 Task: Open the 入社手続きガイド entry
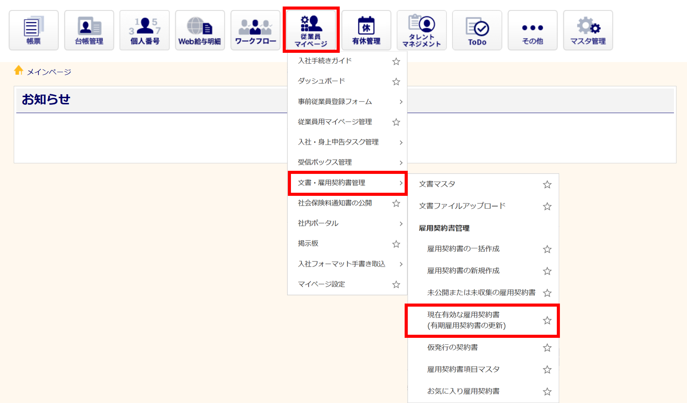coord(325,61)
